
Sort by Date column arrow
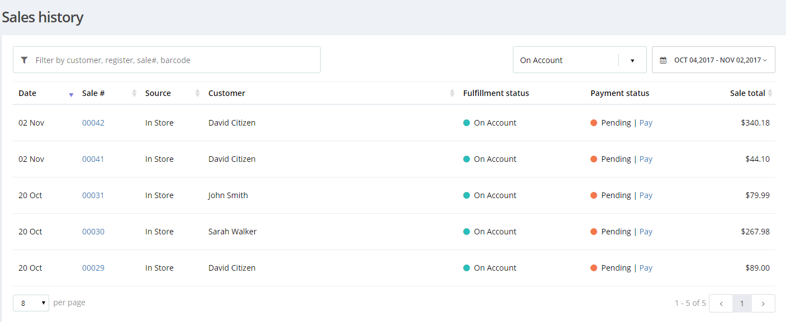(x=71, y=94)
